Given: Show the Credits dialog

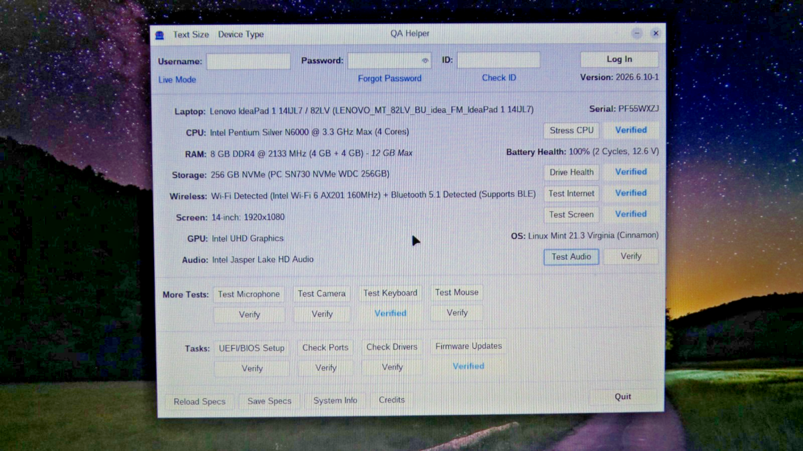Looking at the screenshot, I should point(391,400).
